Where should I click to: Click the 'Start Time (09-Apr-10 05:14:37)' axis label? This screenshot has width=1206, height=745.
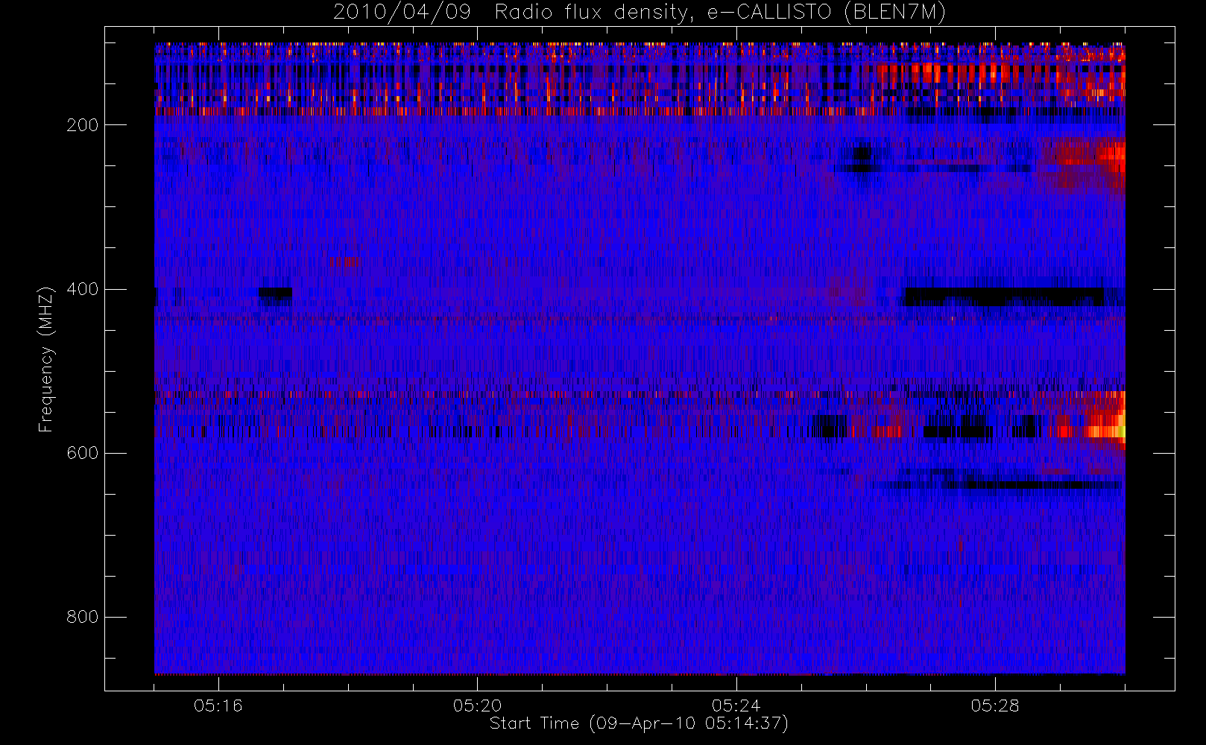click(x=639, y=723)
